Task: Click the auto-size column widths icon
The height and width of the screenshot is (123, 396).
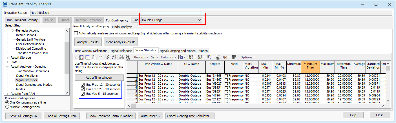Action: [x=100, y=57]
